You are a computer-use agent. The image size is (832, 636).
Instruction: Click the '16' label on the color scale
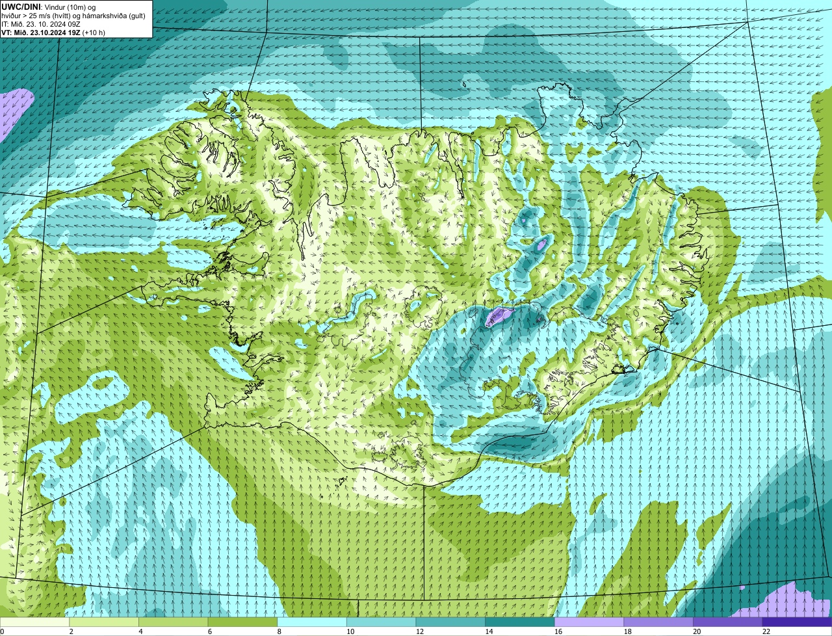(558, 631)
